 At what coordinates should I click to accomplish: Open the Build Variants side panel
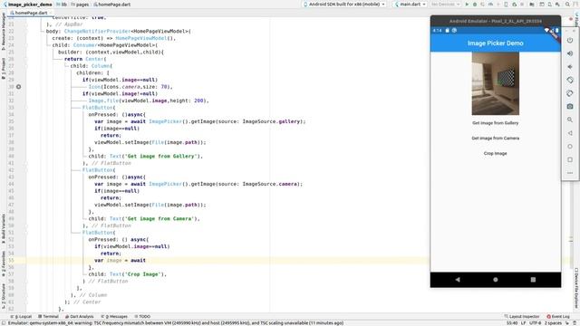4,228
